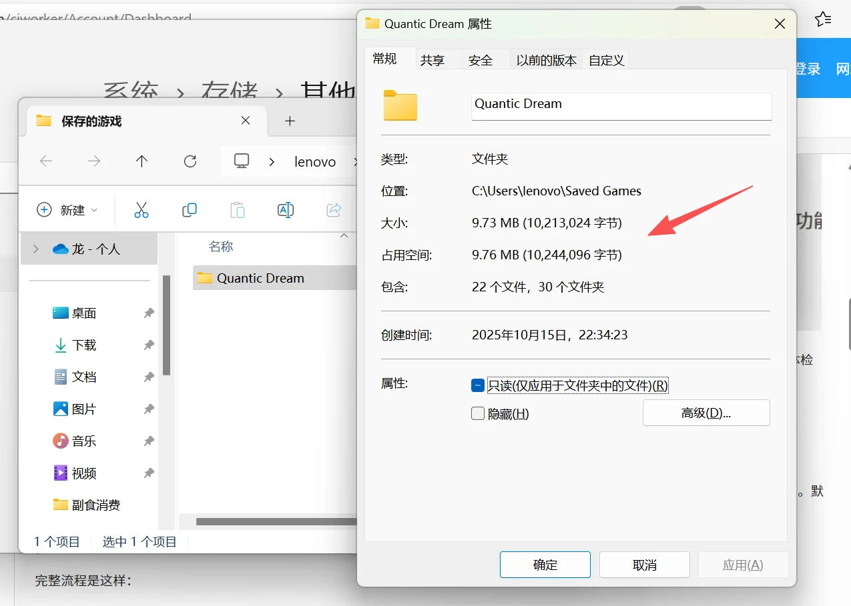Unpin 桌面 using its pin icon
Screen dimensions: 851x606
click(149, 313)
